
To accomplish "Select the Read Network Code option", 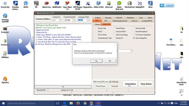I will pyautogui.click(x=96, y=38).
